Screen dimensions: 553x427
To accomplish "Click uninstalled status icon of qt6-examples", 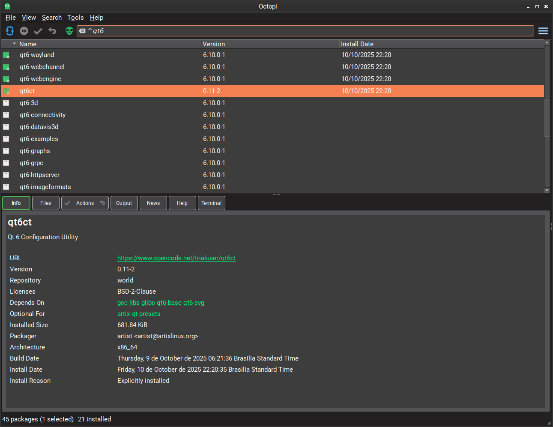I will coord(6,139).
